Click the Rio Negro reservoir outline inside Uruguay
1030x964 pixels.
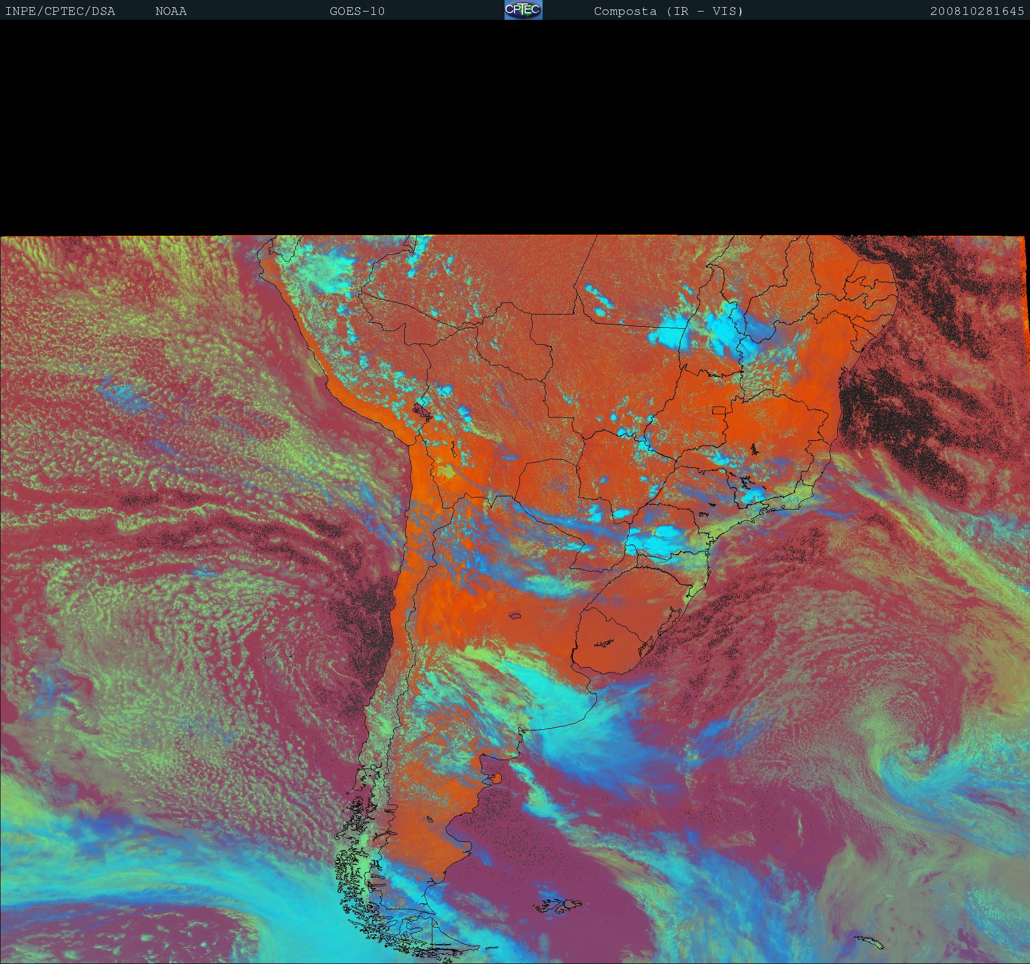tap(604, 642)
